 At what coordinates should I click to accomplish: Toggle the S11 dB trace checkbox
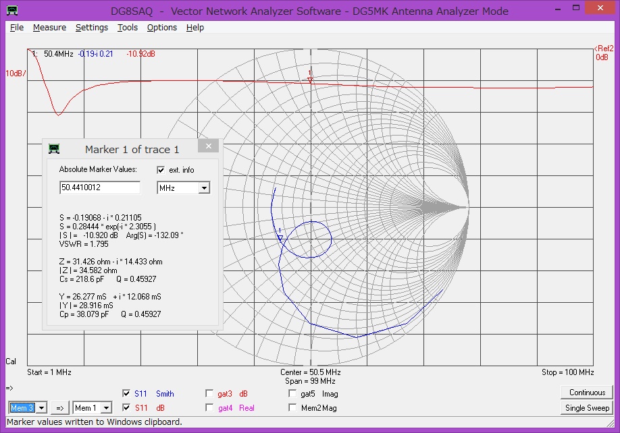pos(126,407)
